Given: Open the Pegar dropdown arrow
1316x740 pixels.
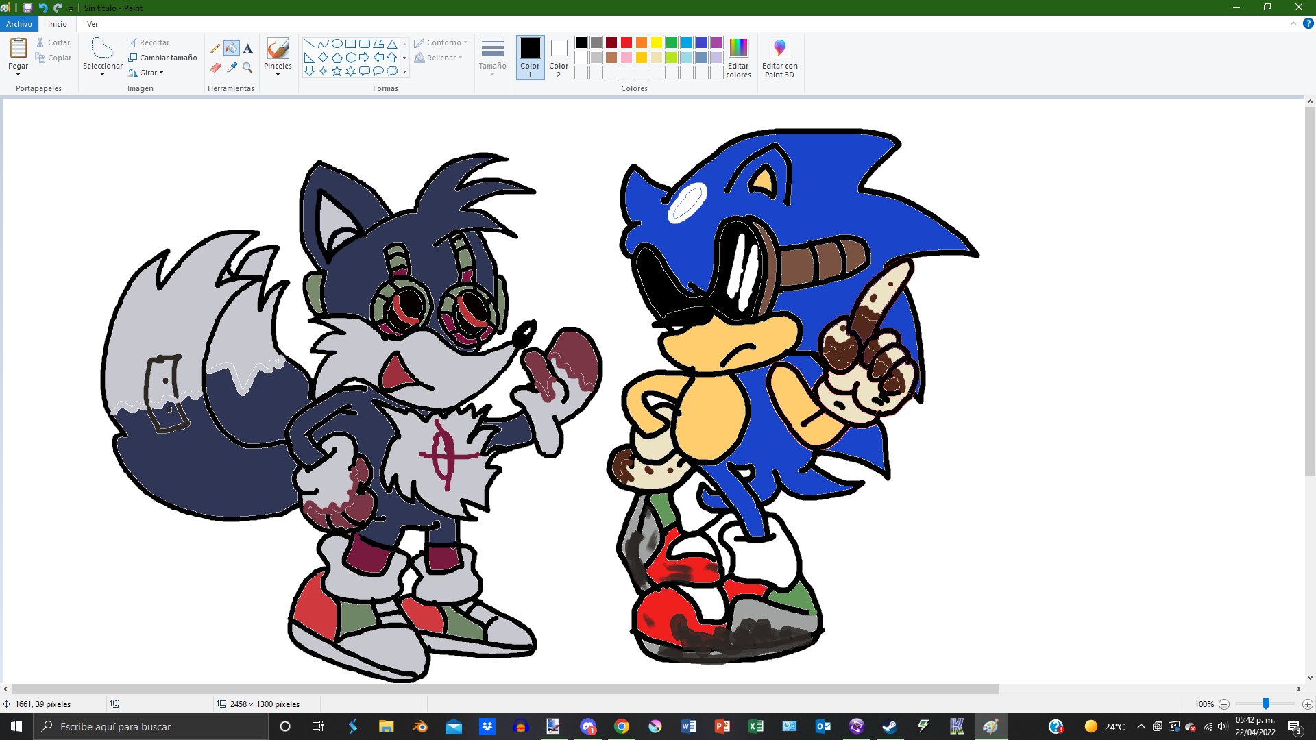Looking at the screenshot, I should 19,74.
